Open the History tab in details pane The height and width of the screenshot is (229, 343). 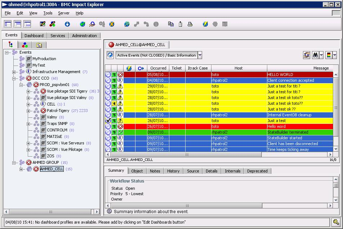point(173,171)
